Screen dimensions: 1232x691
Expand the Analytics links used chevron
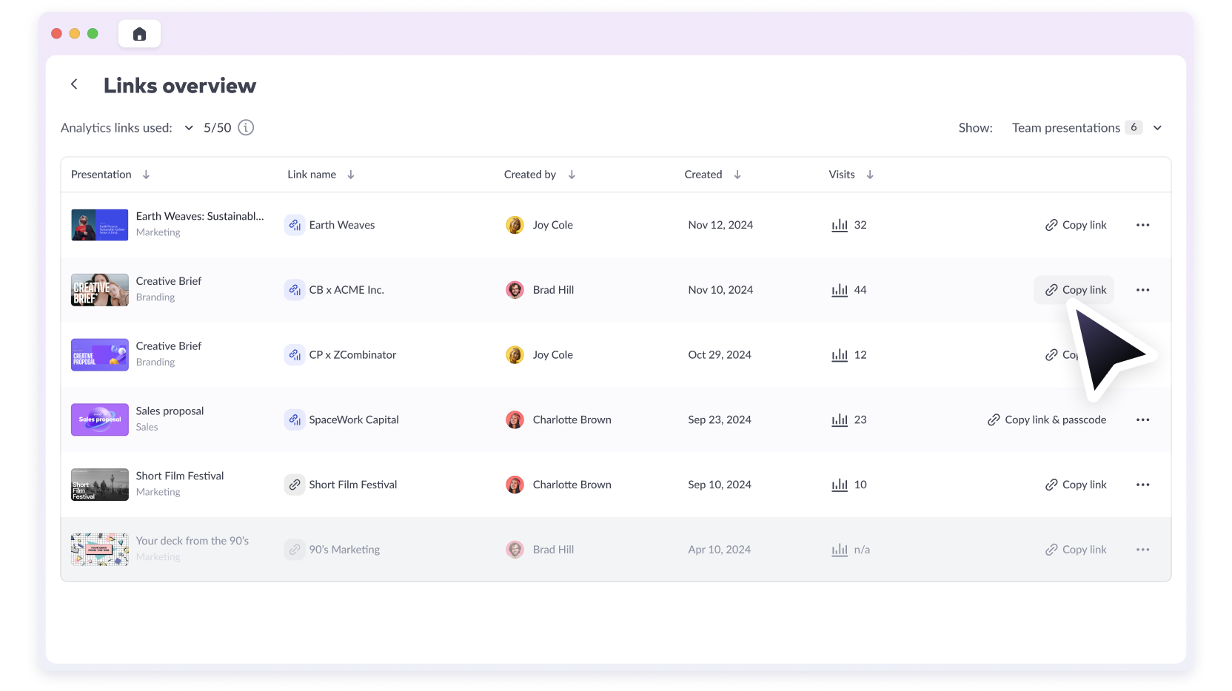point(189,128)
